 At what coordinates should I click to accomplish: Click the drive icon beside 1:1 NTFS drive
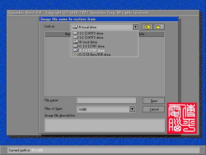tap(76, 33)
